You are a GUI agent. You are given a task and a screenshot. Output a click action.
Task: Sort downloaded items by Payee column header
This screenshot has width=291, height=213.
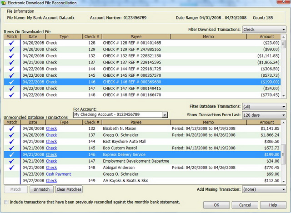[x=135, y=36]
